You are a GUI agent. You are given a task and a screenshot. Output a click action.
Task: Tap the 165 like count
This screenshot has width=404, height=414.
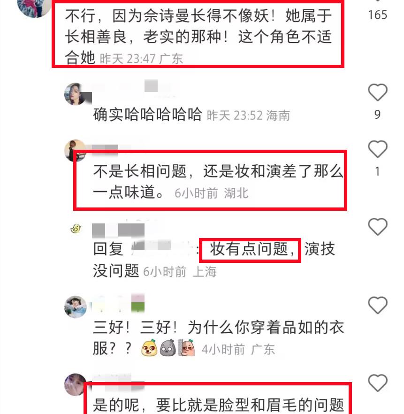pos(378,15)
